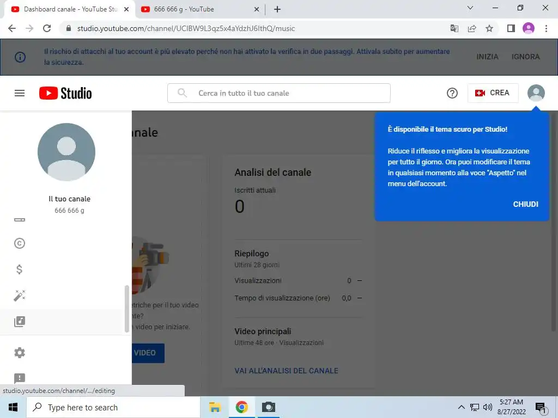
Task: Click the YouTube Studio logo
Action: [x=65, y=93]
